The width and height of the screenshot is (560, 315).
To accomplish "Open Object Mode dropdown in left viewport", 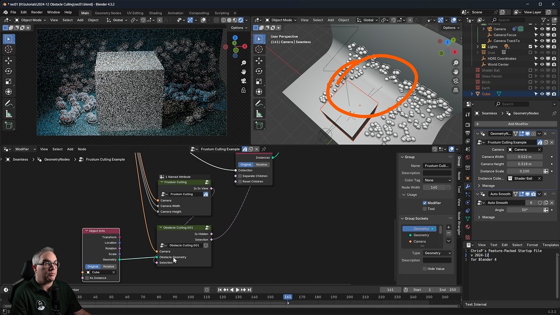I will tap(31, 20).
